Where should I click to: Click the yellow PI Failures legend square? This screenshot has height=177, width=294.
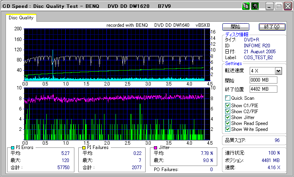tap(83, 147)
